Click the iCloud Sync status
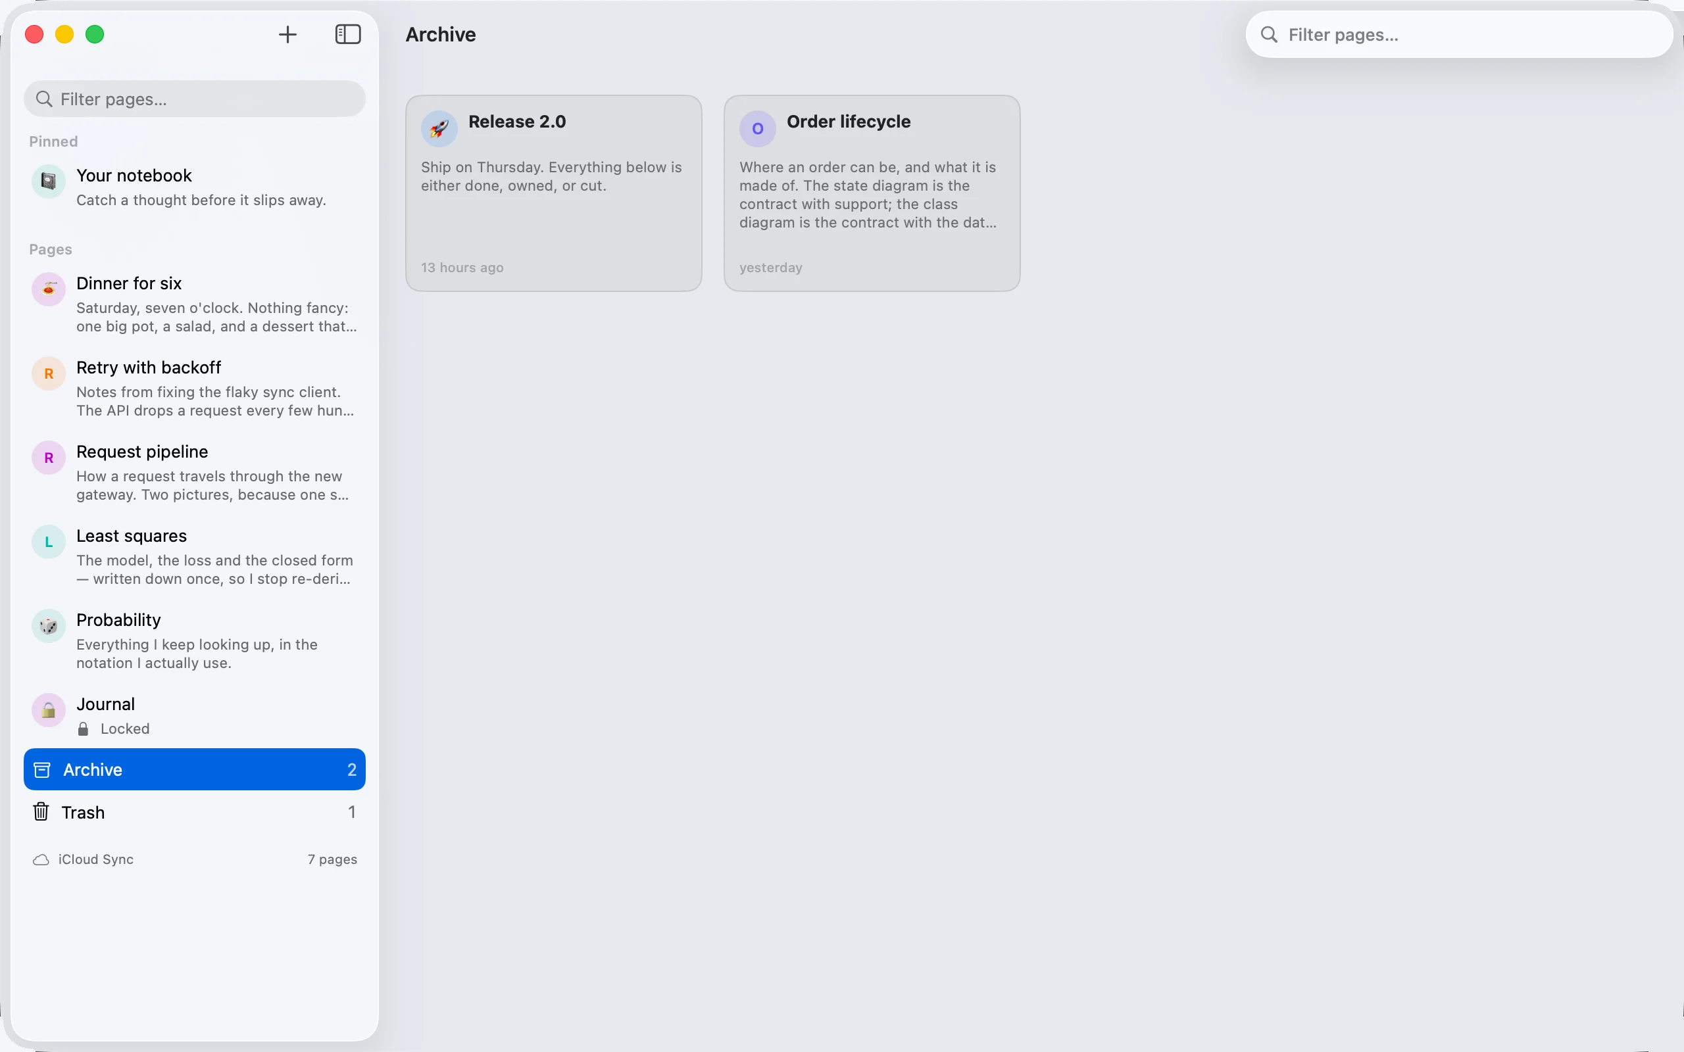1684x1052 pixels. pyautogui.click(x=84, y=859)
